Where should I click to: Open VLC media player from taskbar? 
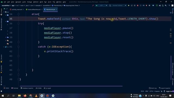(36, 96)
